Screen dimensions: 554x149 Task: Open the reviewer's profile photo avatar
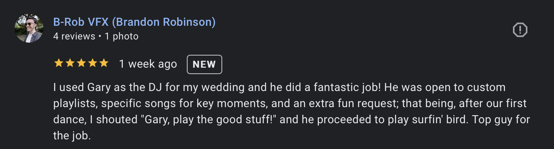click(x=29, y=29)
